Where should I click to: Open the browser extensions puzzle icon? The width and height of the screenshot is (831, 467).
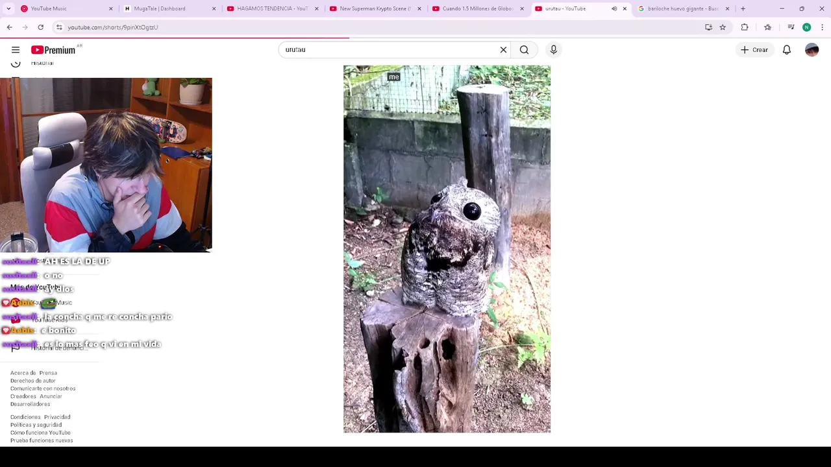[x=745, y=27]
